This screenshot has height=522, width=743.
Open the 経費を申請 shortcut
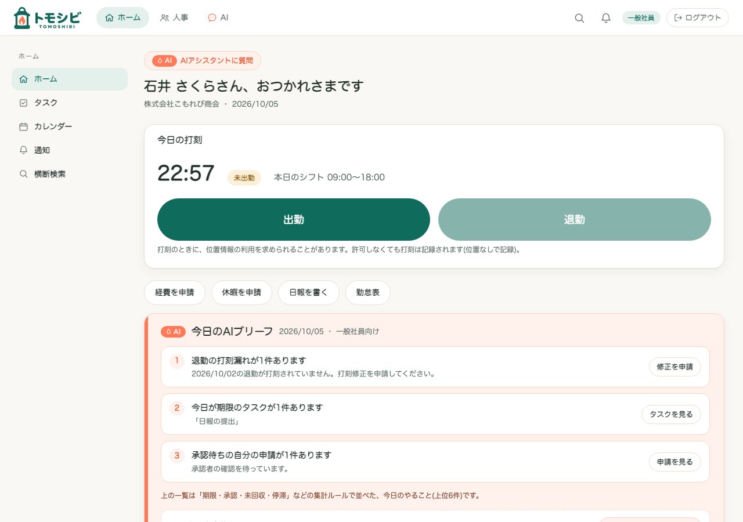pyautogui.click(x=175, y=292)
